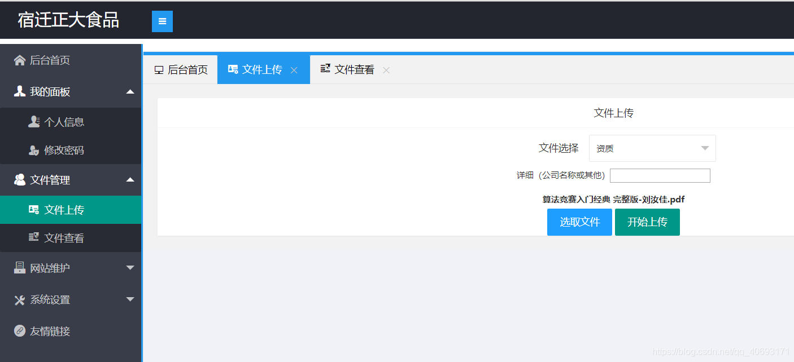
Task: Click the users icon beside 文件管理
Action: (20, 180)
